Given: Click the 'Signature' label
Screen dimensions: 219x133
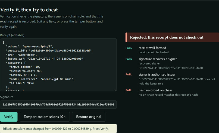Looking at the screenshot, I should click(x=7, y=97).
